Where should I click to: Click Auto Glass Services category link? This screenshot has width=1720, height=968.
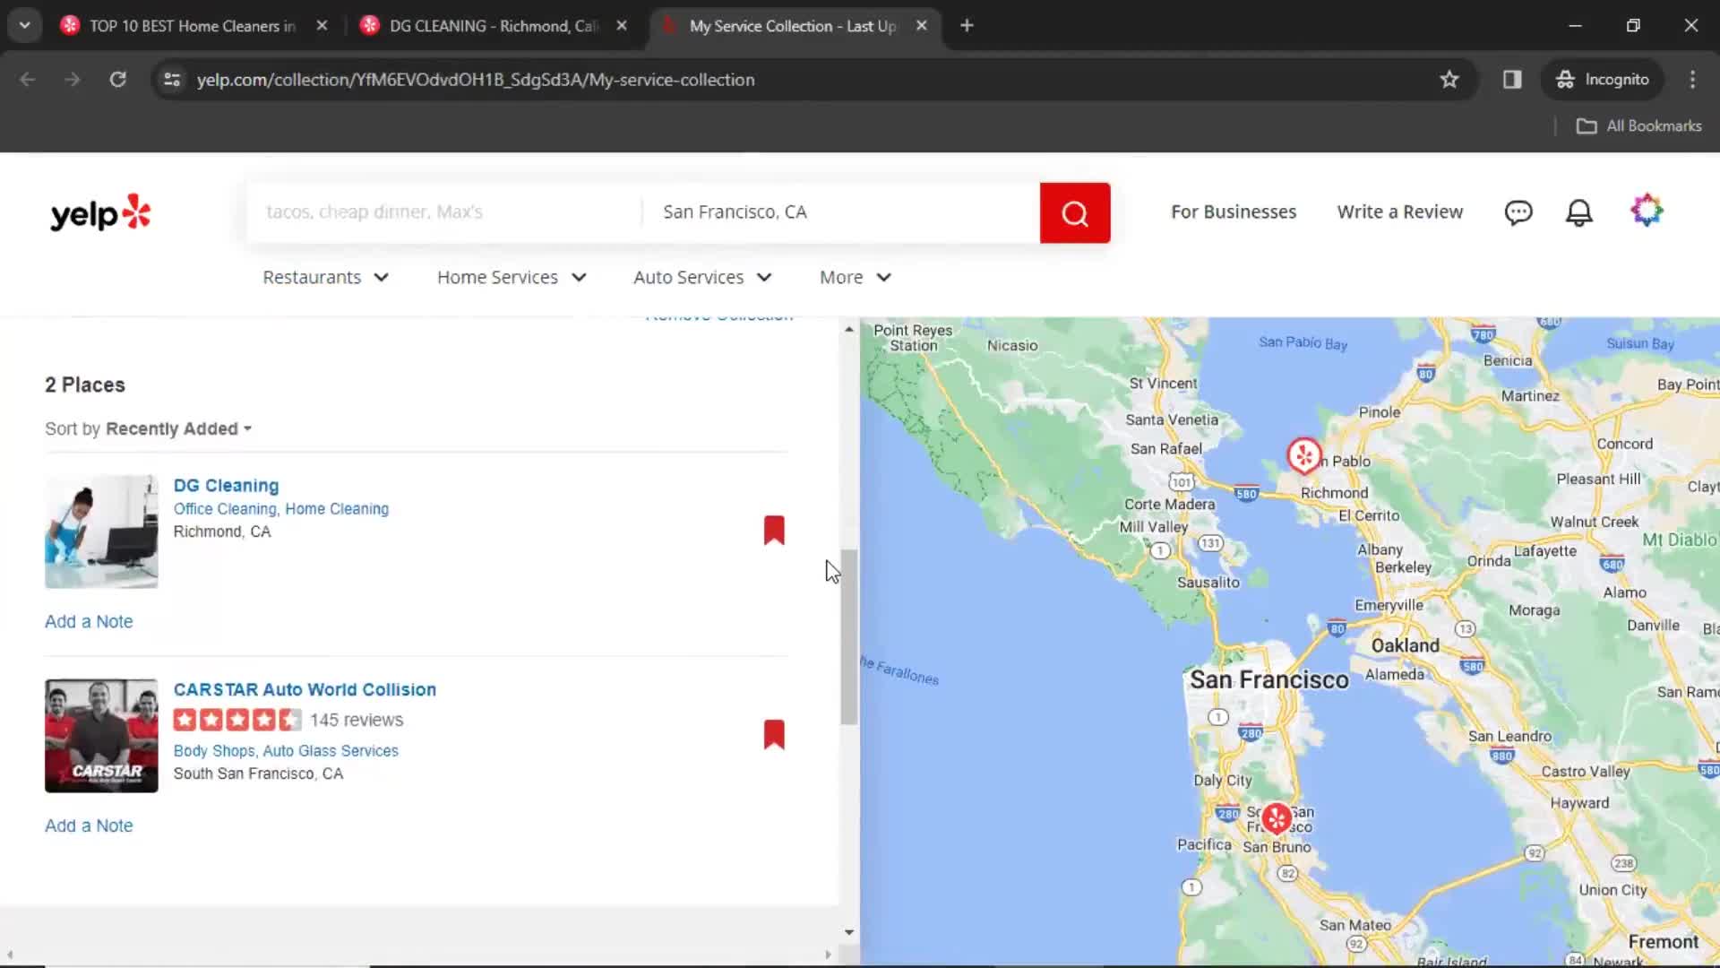click(x=331, y=751)
